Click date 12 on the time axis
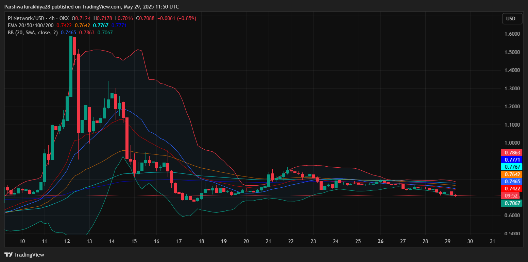This screenshot has height=262, width=528. 67,241
